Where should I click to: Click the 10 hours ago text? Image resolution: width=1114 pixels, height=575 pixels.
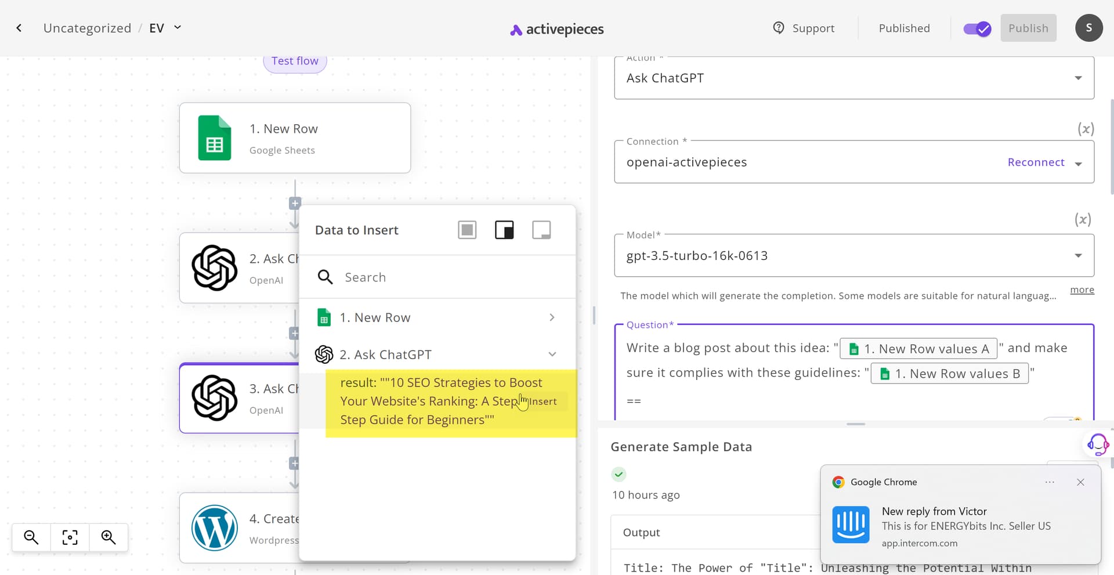pyautogui.click(x=646, y=495)
